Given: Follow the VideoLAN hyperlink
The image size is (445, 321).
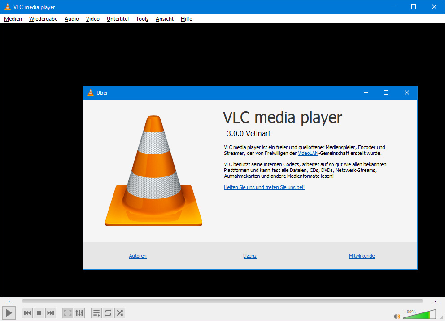Looking at the screenshot, I should [x=308, y=153].
